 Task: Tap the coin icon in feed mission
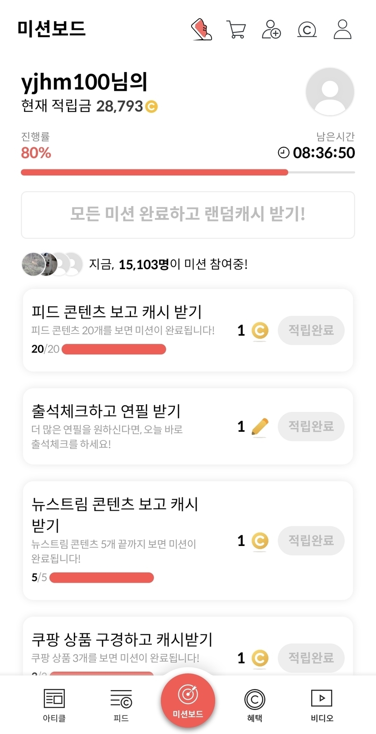[260, 330]
